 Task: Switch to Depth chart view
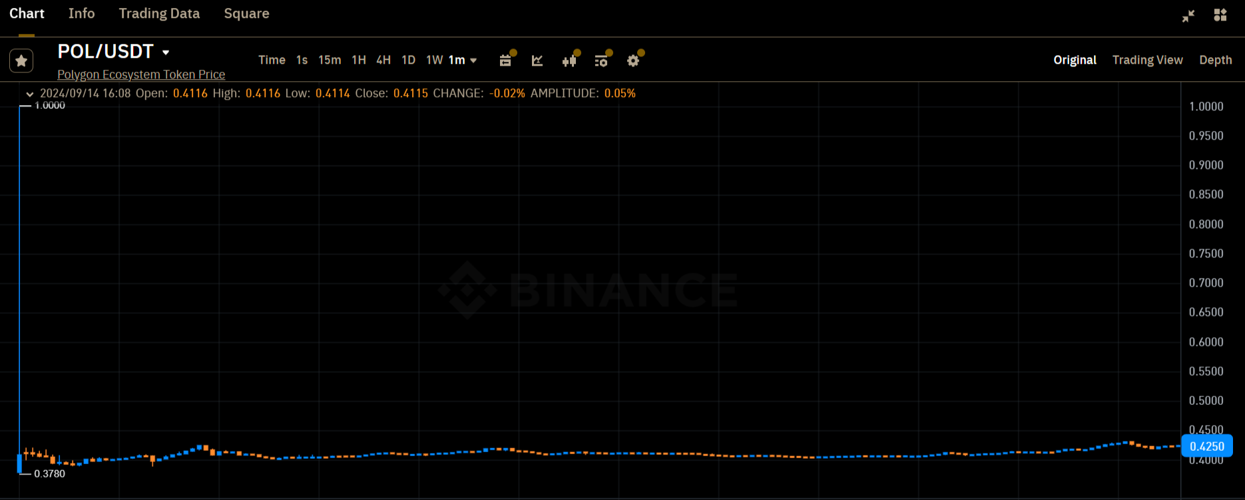[1215, 60]
